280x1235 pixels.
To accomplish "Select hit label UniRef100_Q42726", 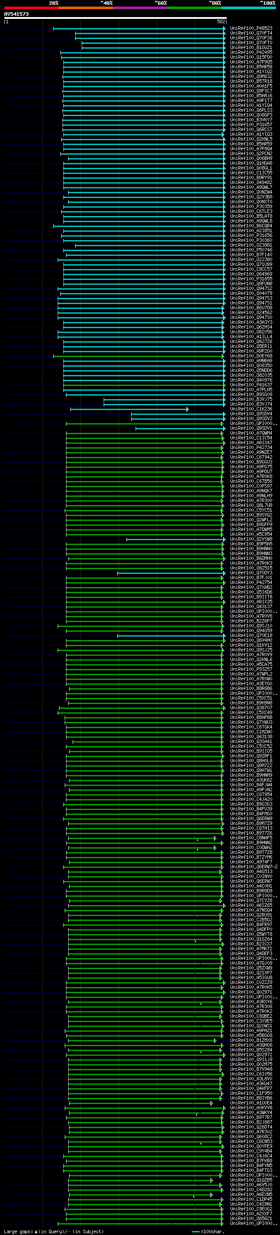I will [251, 342].
